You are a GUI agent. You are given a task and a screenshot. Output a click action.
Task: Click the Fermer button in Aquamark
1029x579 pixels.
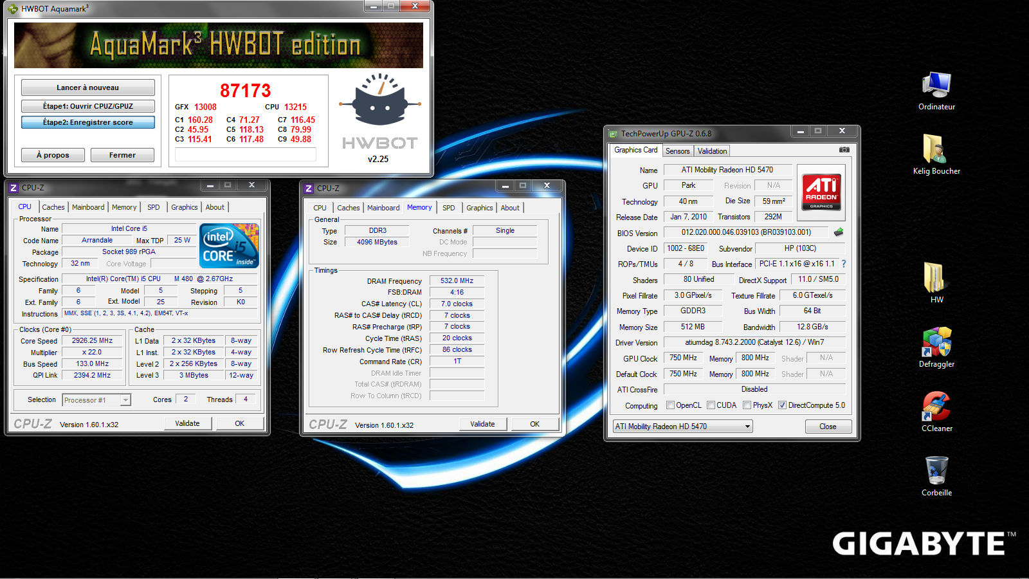(x=122, y=155)
